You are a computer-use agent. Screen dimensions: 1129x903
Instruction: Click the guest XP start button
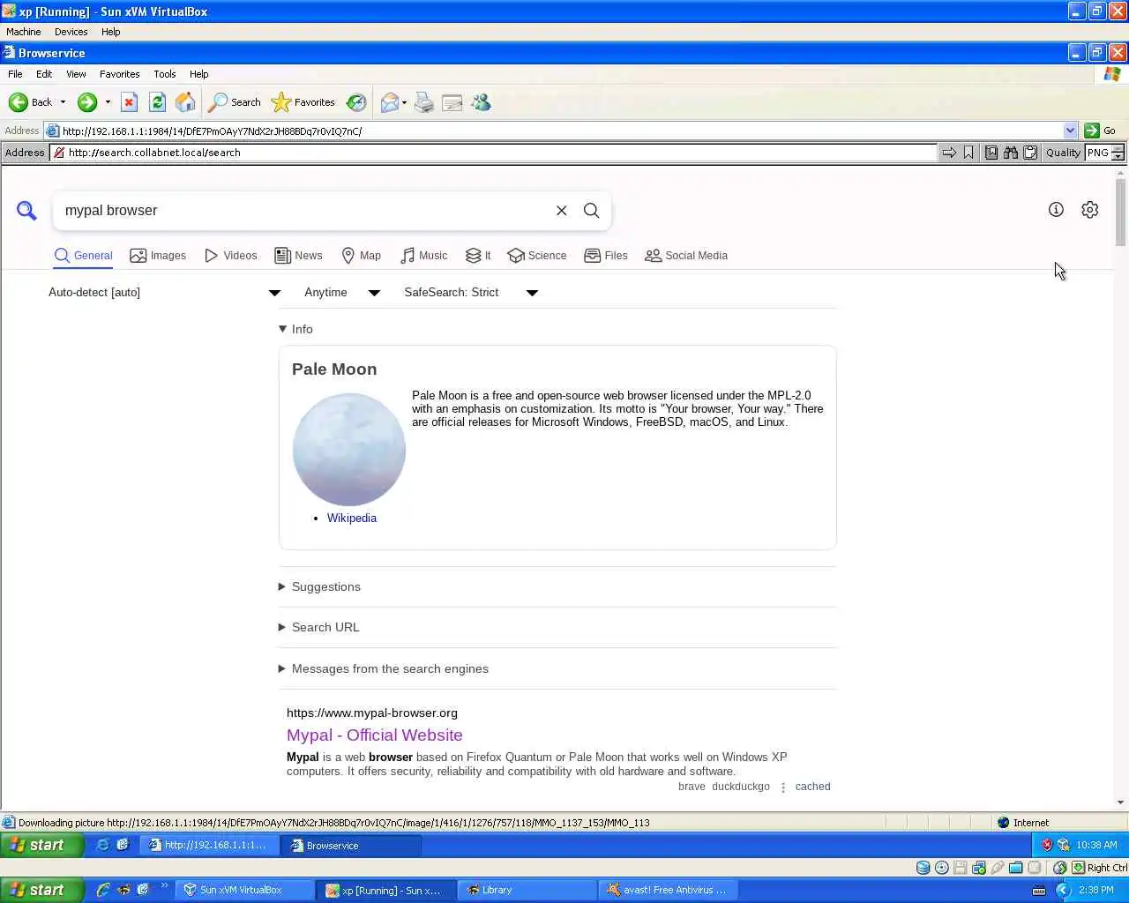[x=41, y=845]
